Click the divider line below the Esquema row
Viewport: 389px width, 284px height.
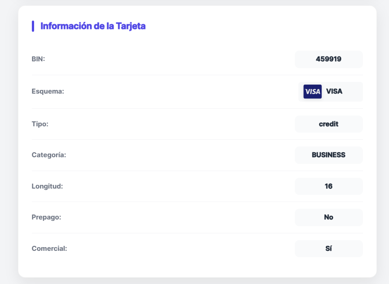click(197, 108)
